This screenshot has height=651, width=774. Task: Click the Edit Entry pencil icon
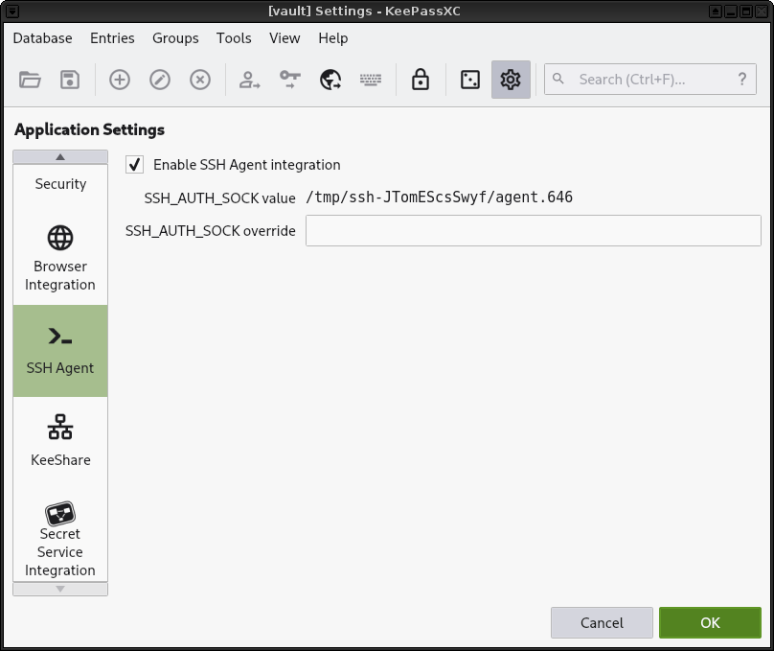(160, 80)
